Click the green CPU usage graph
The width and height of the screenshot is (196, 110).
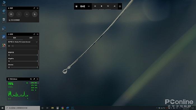[18, 94]
